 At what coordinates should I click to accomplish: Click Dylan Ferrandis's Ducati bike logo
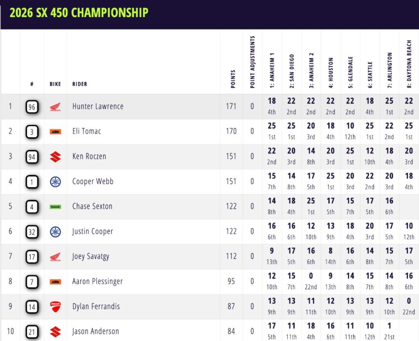(55, 307)
